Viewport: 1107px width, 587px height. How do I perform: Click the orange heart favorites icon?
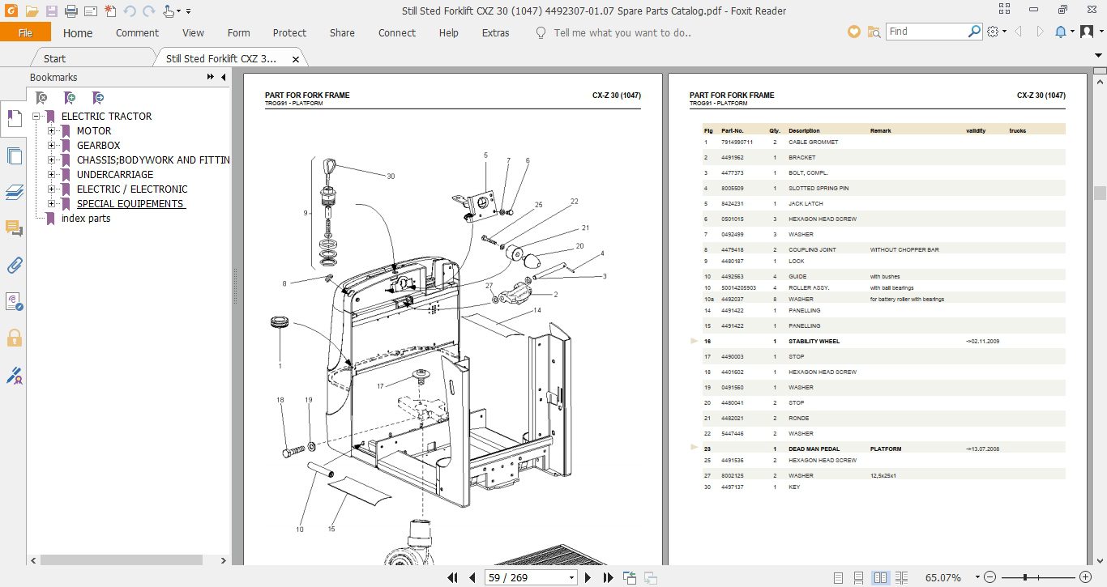(853, 32)
